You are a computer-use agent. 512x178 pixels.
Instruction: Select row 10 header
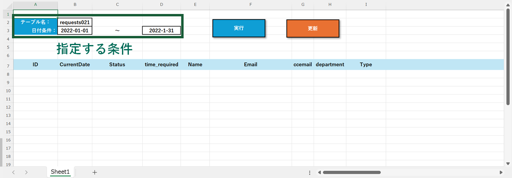click(8, 91)
